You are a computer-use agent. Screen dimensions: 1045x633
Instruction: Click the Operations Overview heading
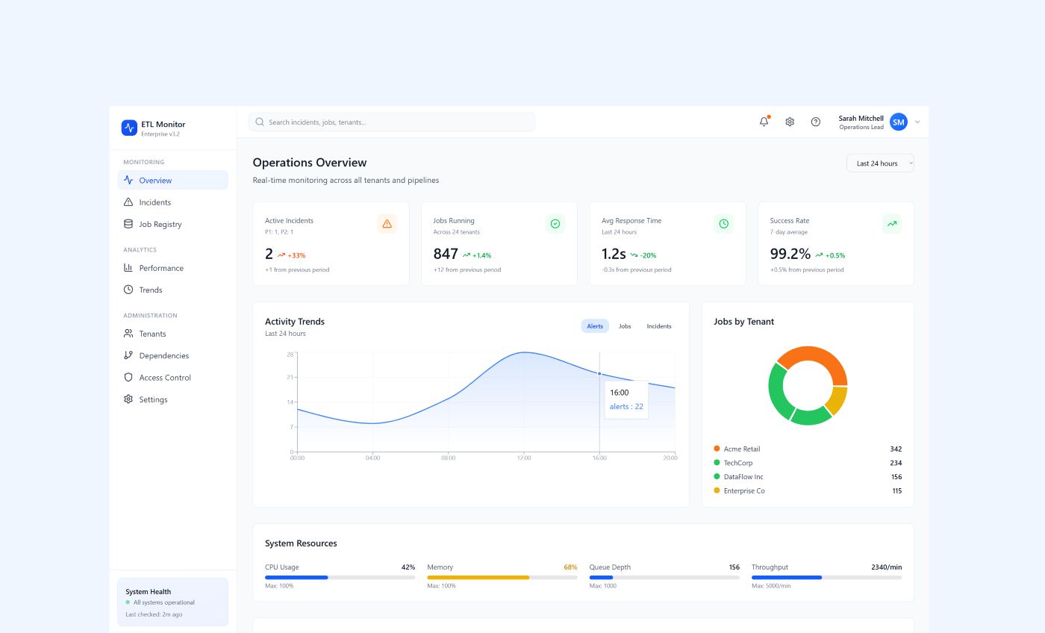click(310, 163)
